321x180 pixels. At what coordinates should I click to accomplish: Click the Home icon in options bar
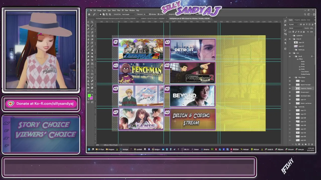[x=89, y=14]
